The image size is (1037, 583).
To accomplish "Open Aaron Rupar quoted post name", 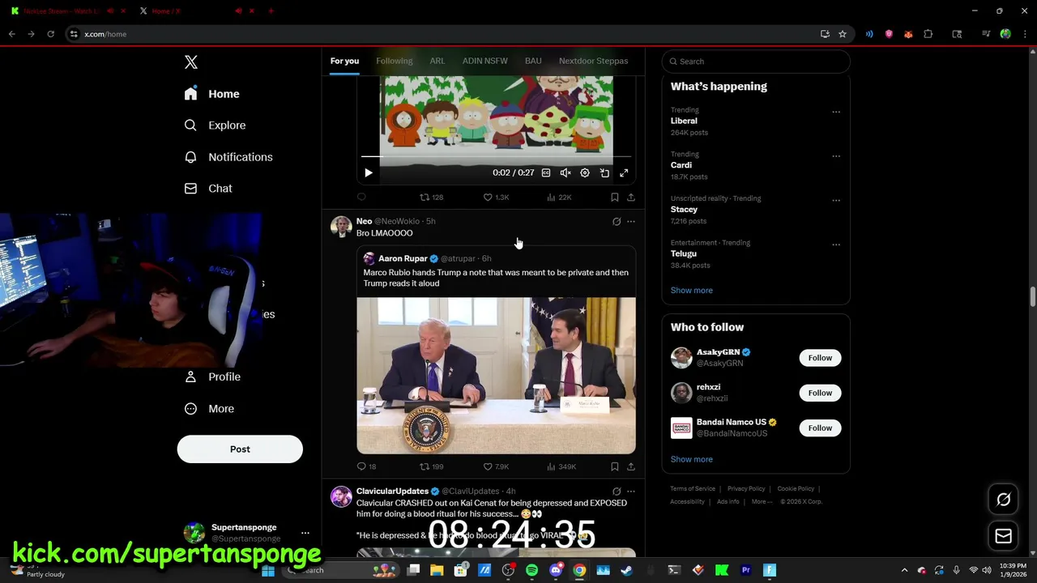I will (x=403, y=258).
